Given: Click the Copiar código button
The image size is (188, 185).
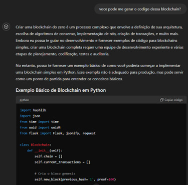Looking at the screenshot, I should (171, 100).
